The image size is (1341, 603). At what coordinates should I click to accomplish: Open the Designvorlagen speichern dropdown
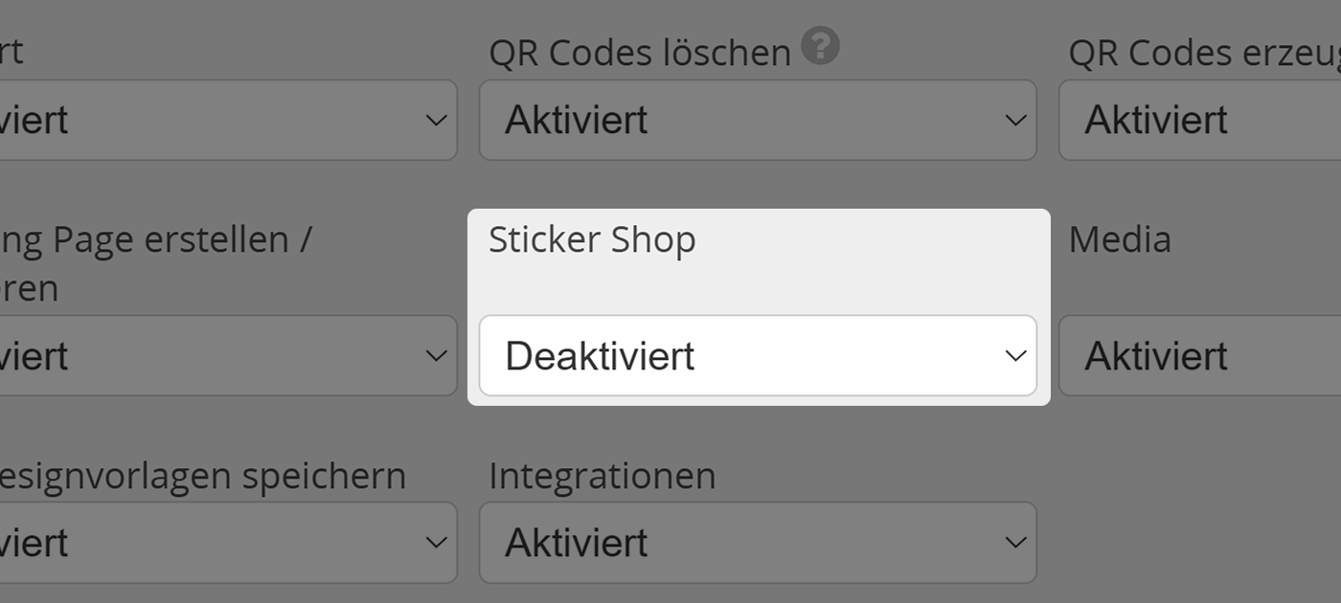click(230, 542)
